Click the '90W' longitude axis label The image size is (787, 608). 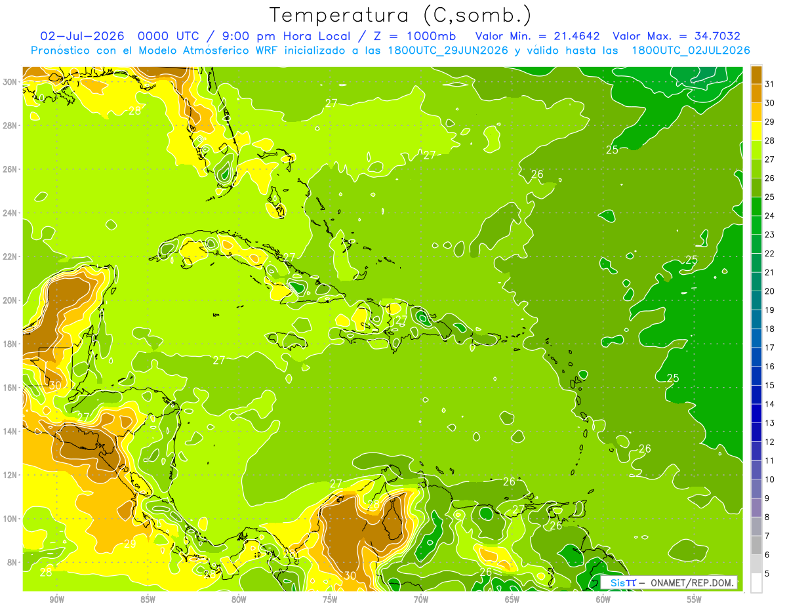tap(56, 599)
